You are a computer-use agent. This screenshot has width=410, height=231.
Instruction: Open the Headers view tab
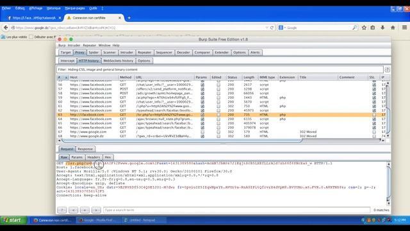point(94,157)
